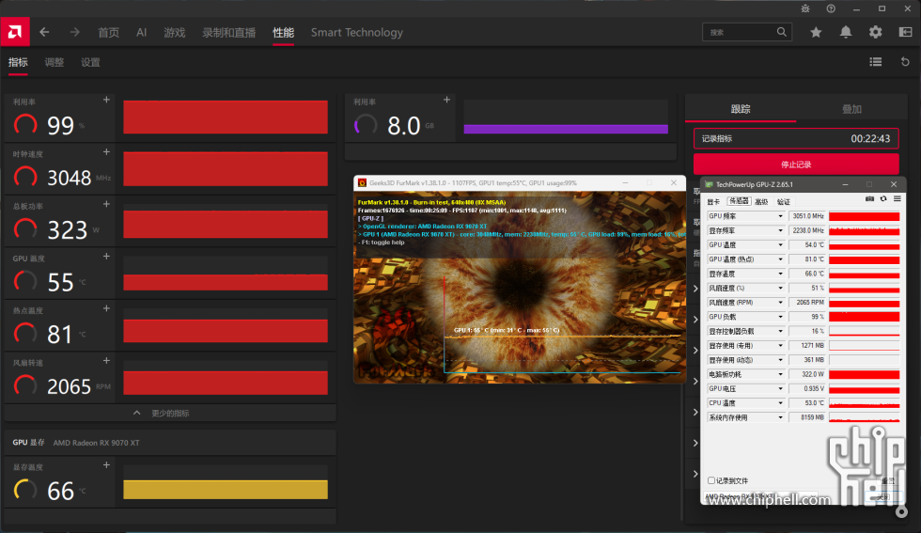Open 风扇速度 (RPM) sensor dropdown

pyautogui.click(x=781, y=303)
